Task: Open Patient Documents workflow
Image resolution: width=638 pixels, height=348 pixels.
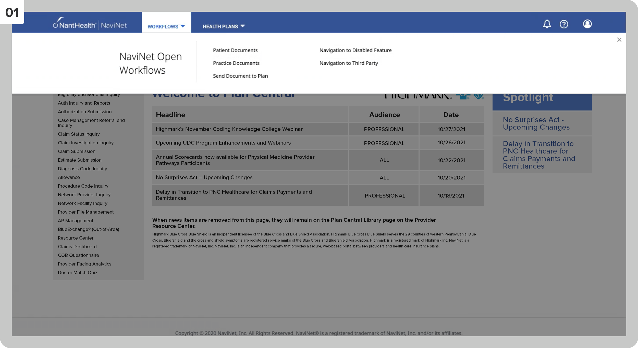Action: (235, 50)
